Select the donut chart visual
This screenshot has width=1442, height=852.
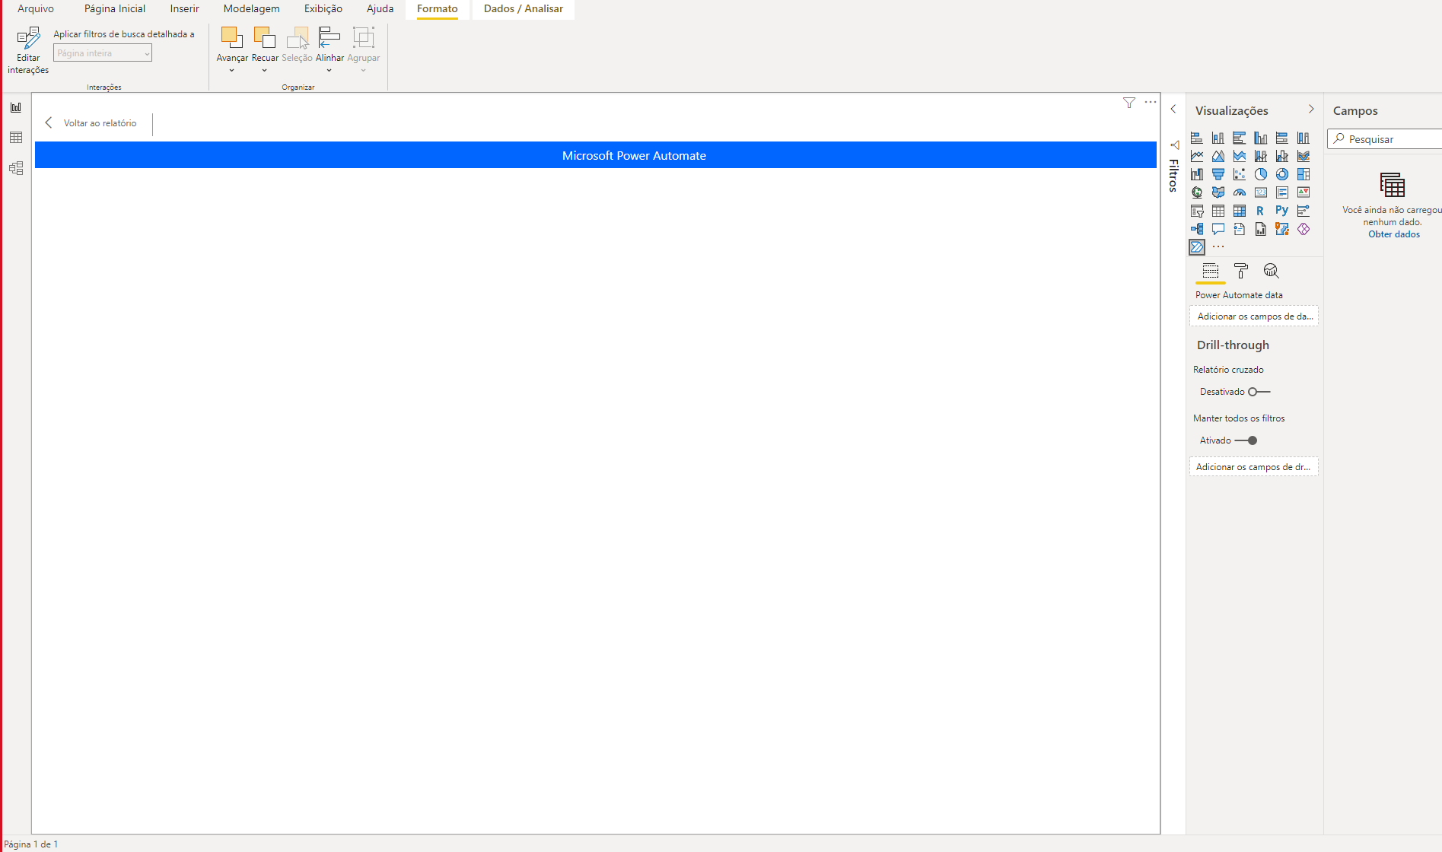1282,174
